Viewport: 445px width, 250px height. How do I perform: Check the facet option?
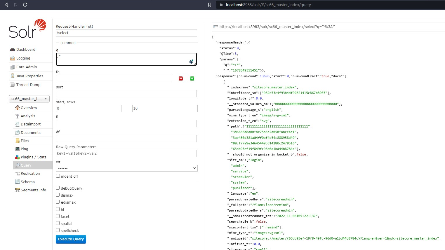point(58,216)
